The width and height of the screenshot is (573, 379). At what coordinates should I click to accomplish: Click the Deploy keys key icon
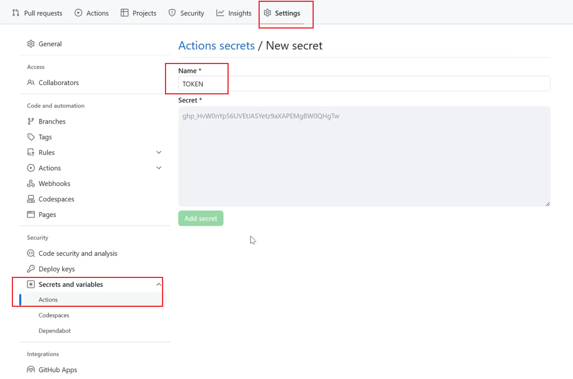(x=31, y=269)
